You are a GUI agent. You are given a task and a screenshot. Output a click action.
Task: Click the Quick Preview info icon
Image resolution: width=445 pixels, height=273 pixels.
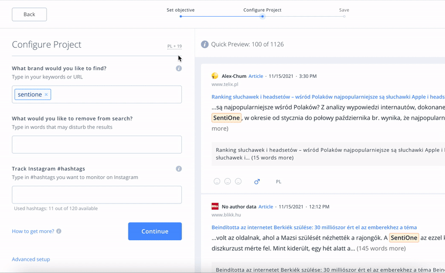click(205, 44)
